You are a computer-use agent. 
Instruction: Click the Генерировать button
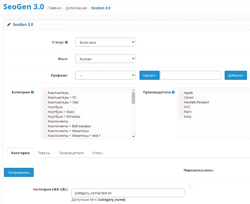(x=19, y=172)
